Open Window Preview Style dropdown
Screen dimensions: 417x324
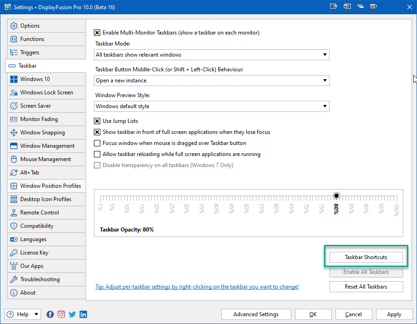click(x=211, y=106)
